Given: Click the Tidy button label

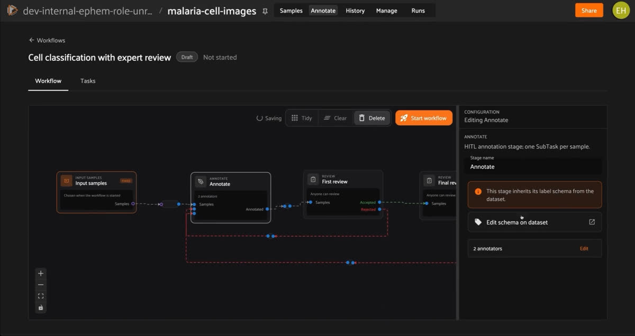Looking at the screenshot, I should point(307,118).
